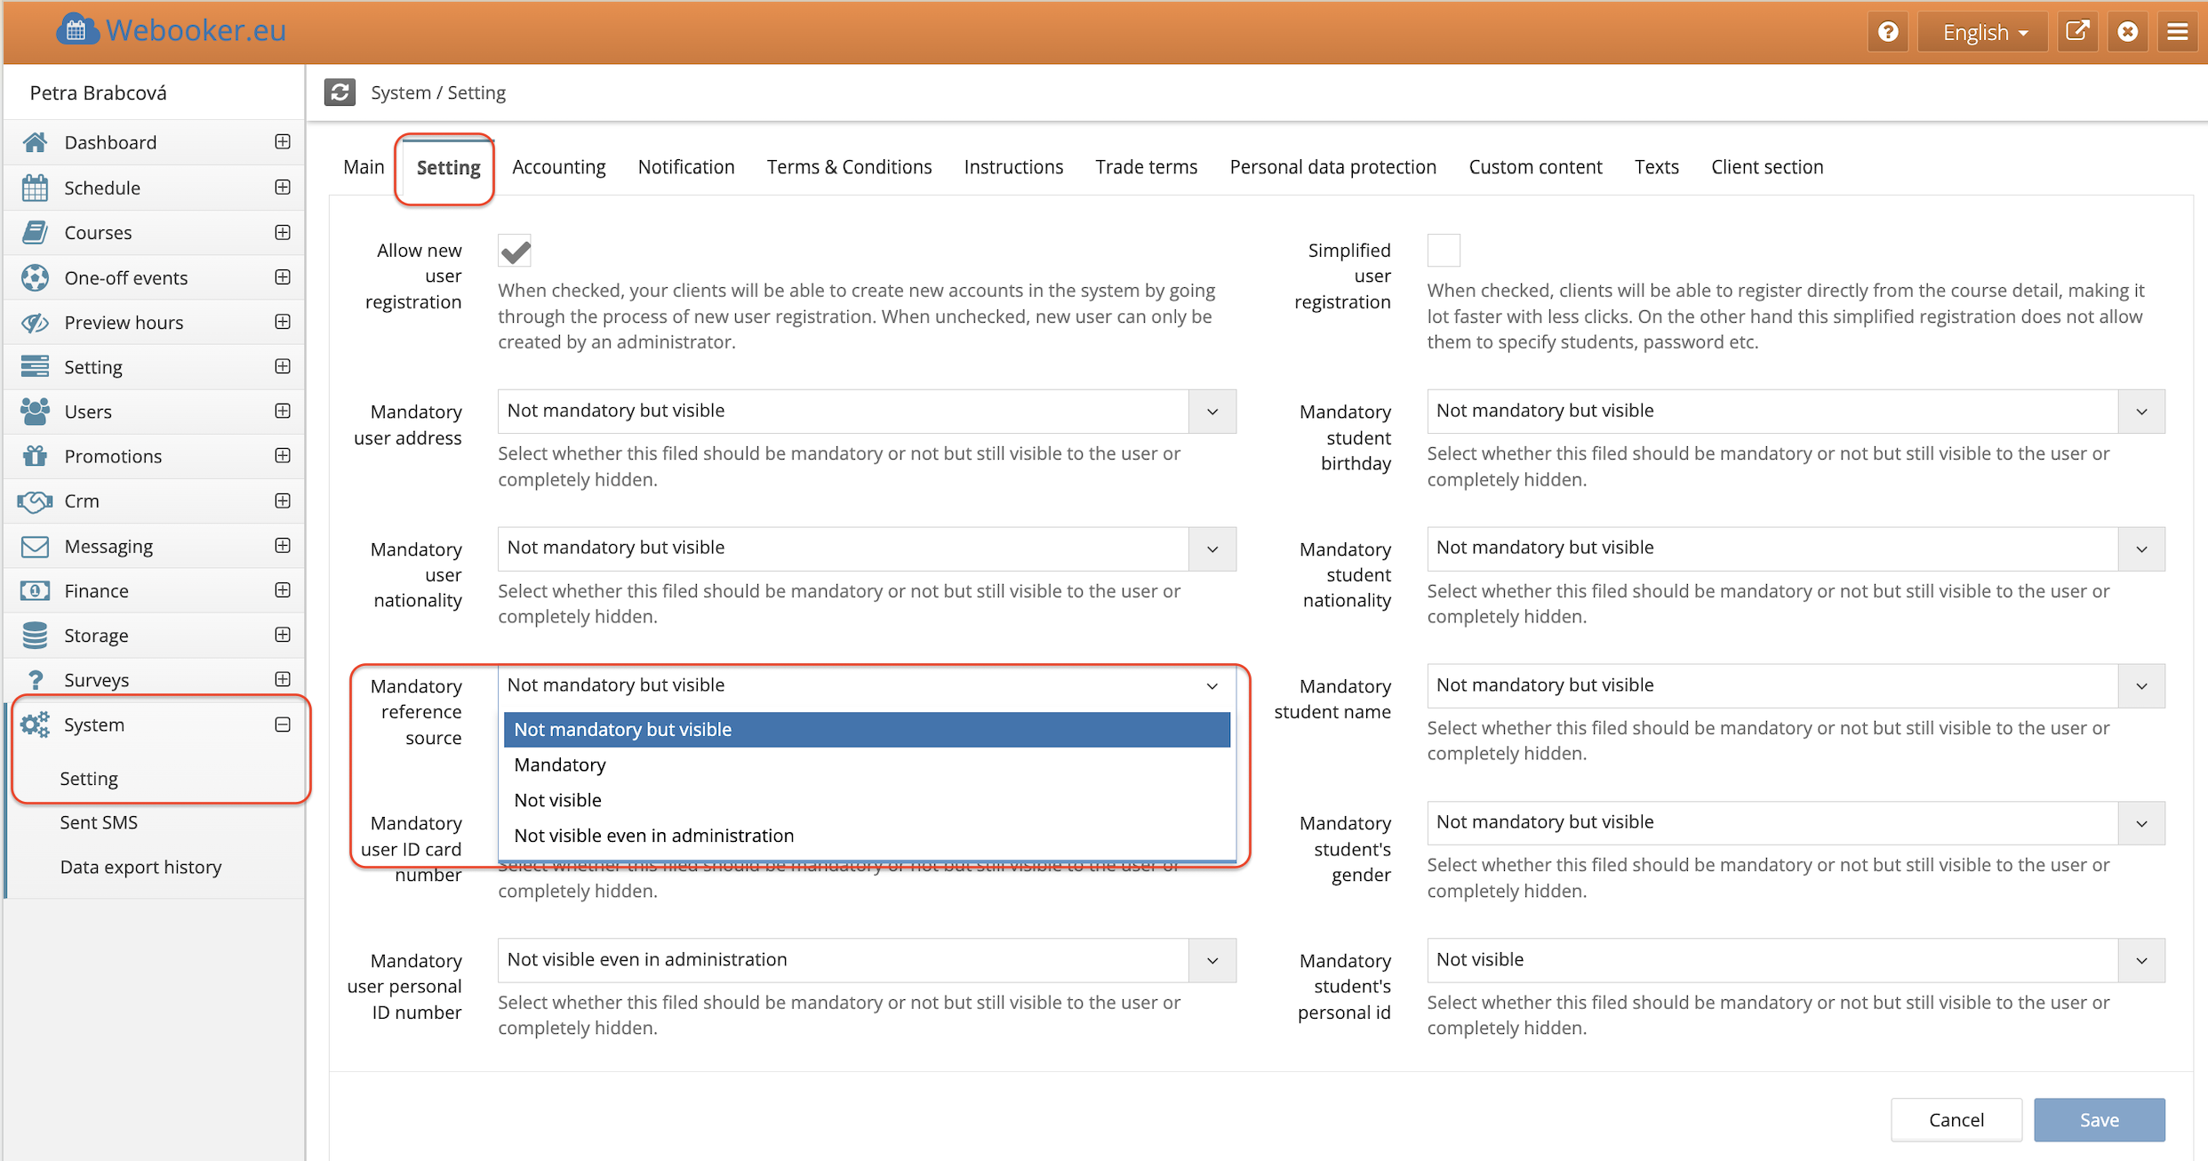This screenshot has height=1161, width=2208.
Task: Click the Storage database icon
Action: [35, 635]
